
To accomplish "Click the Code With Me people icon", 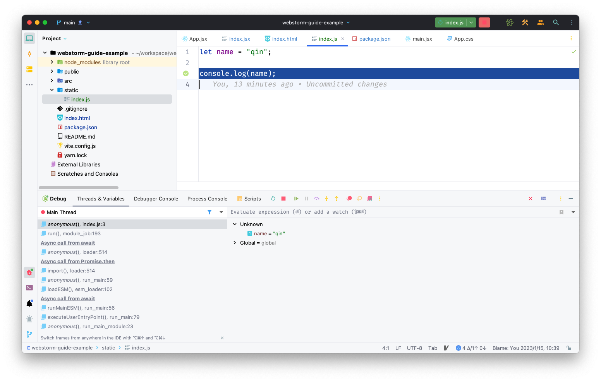I will pyautogui.click(x=541, y=22).
